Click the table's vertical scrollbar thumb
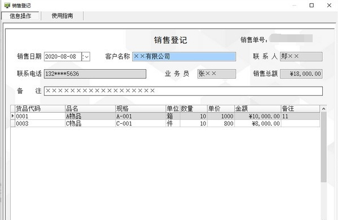Image resolution: width=338 pixels, height=220 pixels. tap(323, 147)
